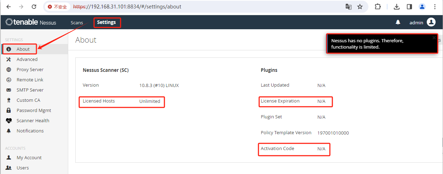Click the Activation Code label
The width and height of the screenshot is (443, 174).
278,149
